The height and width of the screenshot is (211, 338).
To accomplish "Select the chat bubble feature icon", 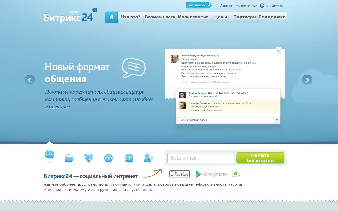I will point(49,156).
